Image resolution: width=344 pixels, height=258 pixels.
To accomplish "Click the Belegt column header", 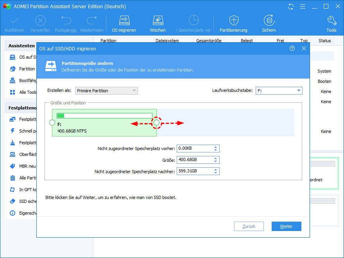I will coord(247,40).
